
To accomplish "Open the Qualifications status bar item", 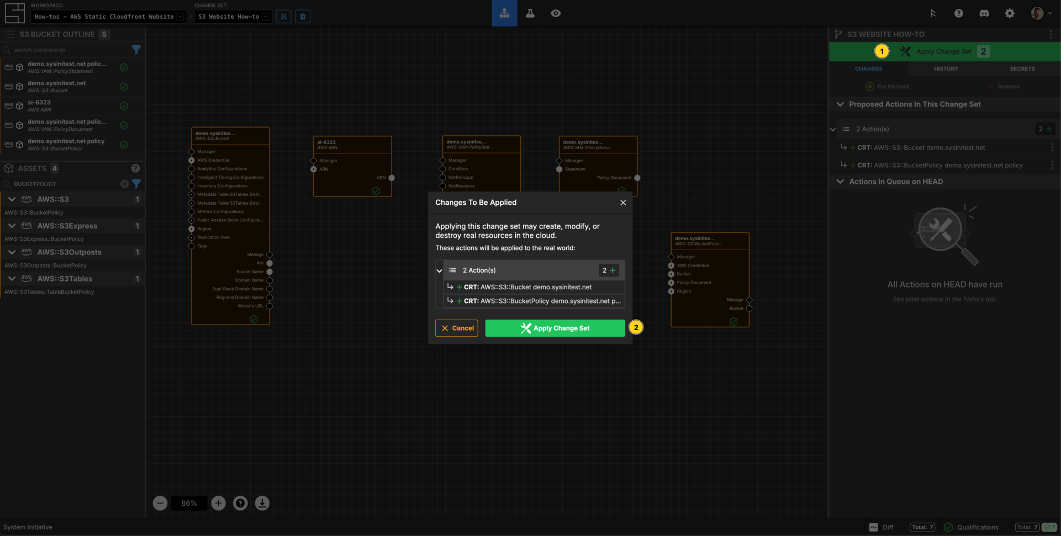I will point(1000,527).
